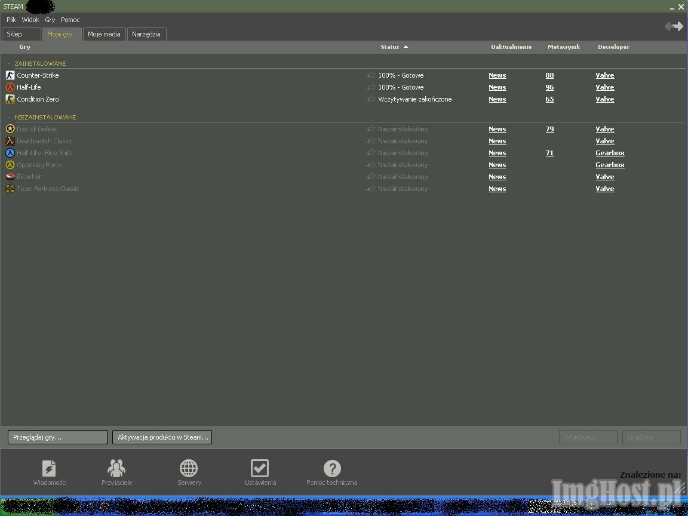Viewport: 688px width, 516px height.
Task: Select the Team Fortress Classic row name
Action: [x=48, y=189]
